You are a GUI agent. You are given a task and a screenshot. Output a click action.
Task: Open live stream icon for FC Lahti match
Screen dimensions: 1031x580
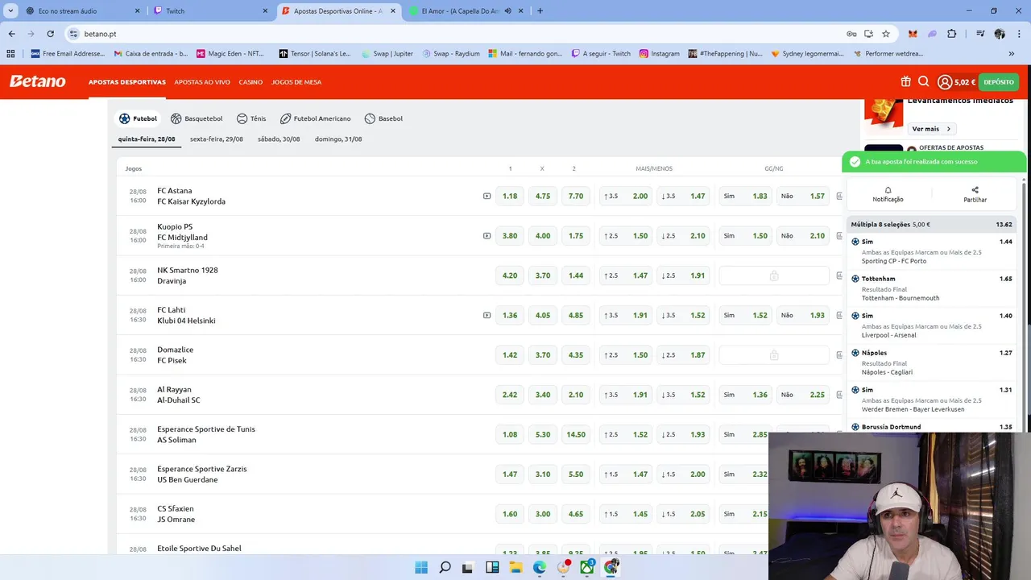point(487,315)
